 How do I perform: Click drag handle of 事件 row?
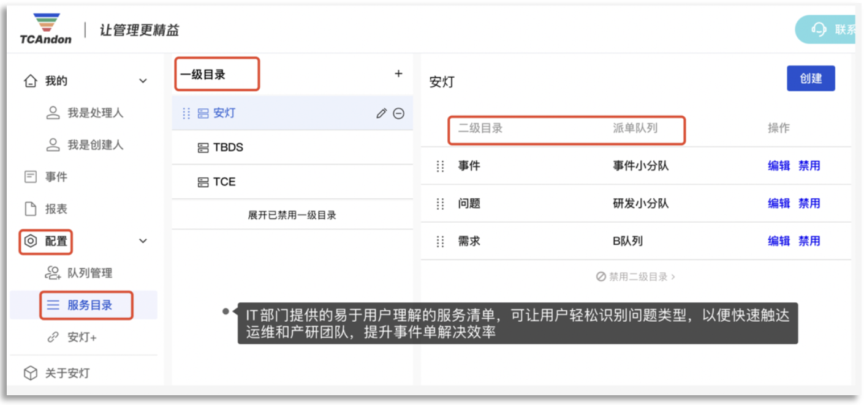440,166
